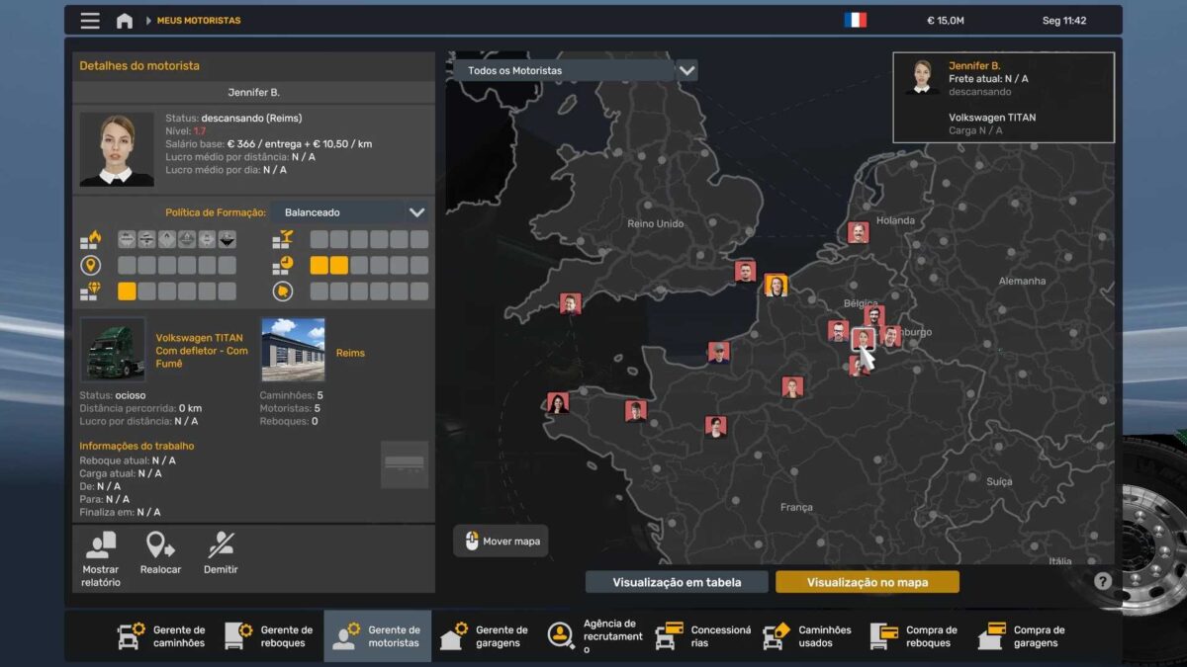Screen dimensions: 1187x667
Task: Open Gerente de caminhões tab
Action: [161, 636]
